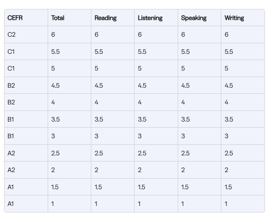This screenshot has width=269, height=219.
Task: Select the Reading column header
Action: 106,18
